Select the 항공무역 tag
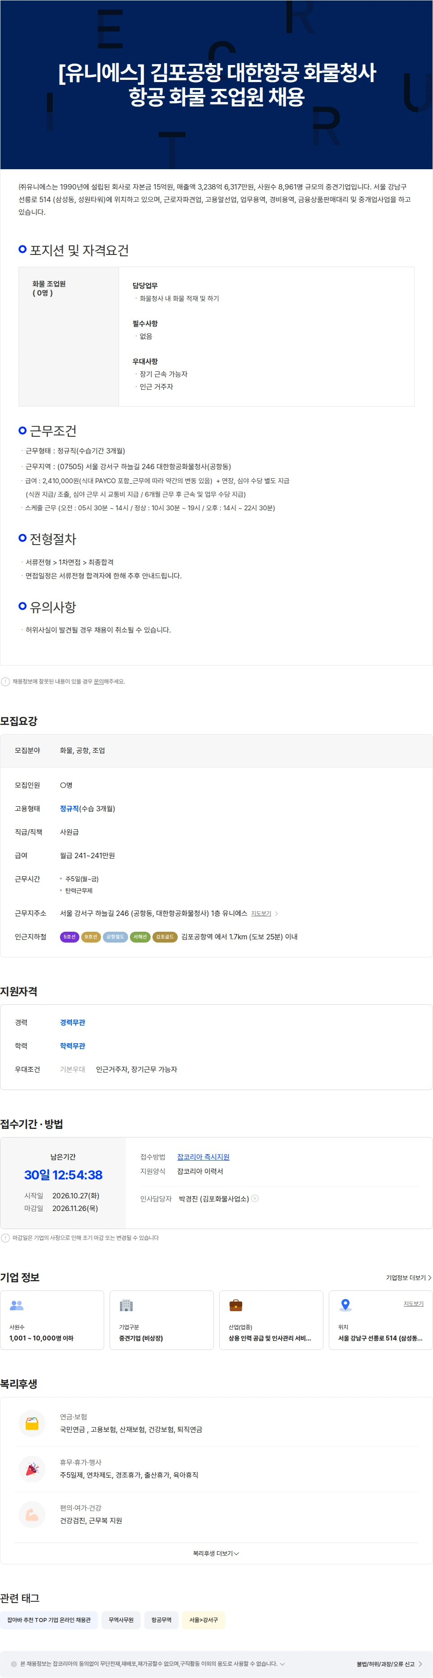433x1678 pixels. pyautogui.click(x=161, y=1620)
